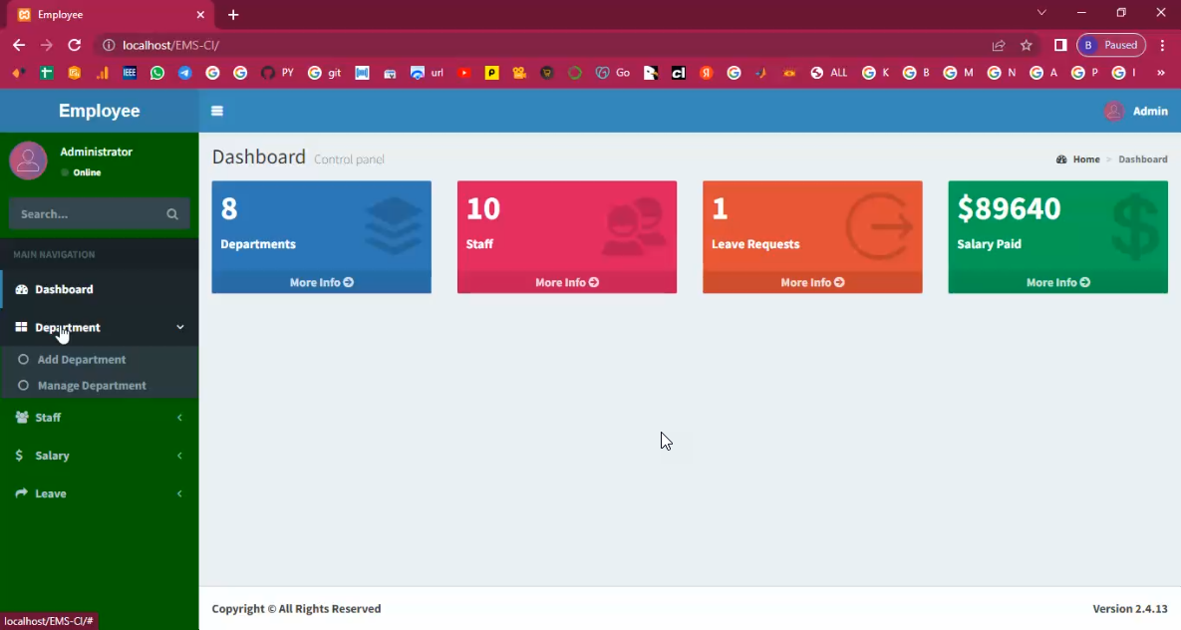Open the IEEE bookmark
Viewport: 1181px width, 630px height.
[x=130, y=73]
